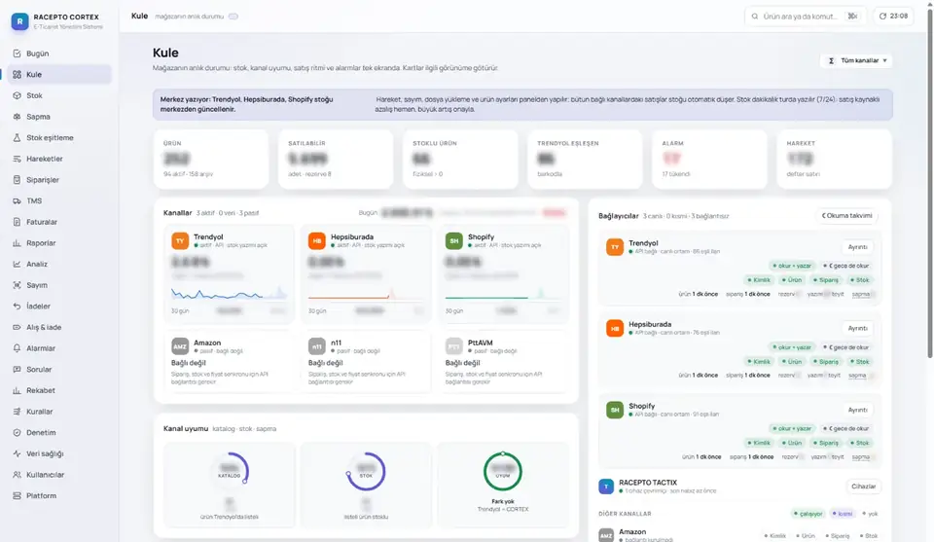934x542 pixels.
Task: Click the green UYUM ring gauge
Action: (x=503, y=471)
